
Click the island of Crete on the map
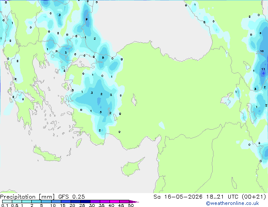click(x=46, y=154)
